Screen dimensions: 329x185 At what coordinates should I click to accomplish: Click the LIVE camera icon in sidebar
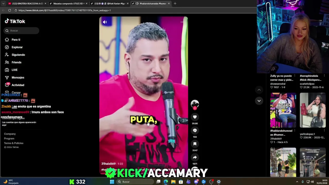pyautogui.click(x=7, y=70)
